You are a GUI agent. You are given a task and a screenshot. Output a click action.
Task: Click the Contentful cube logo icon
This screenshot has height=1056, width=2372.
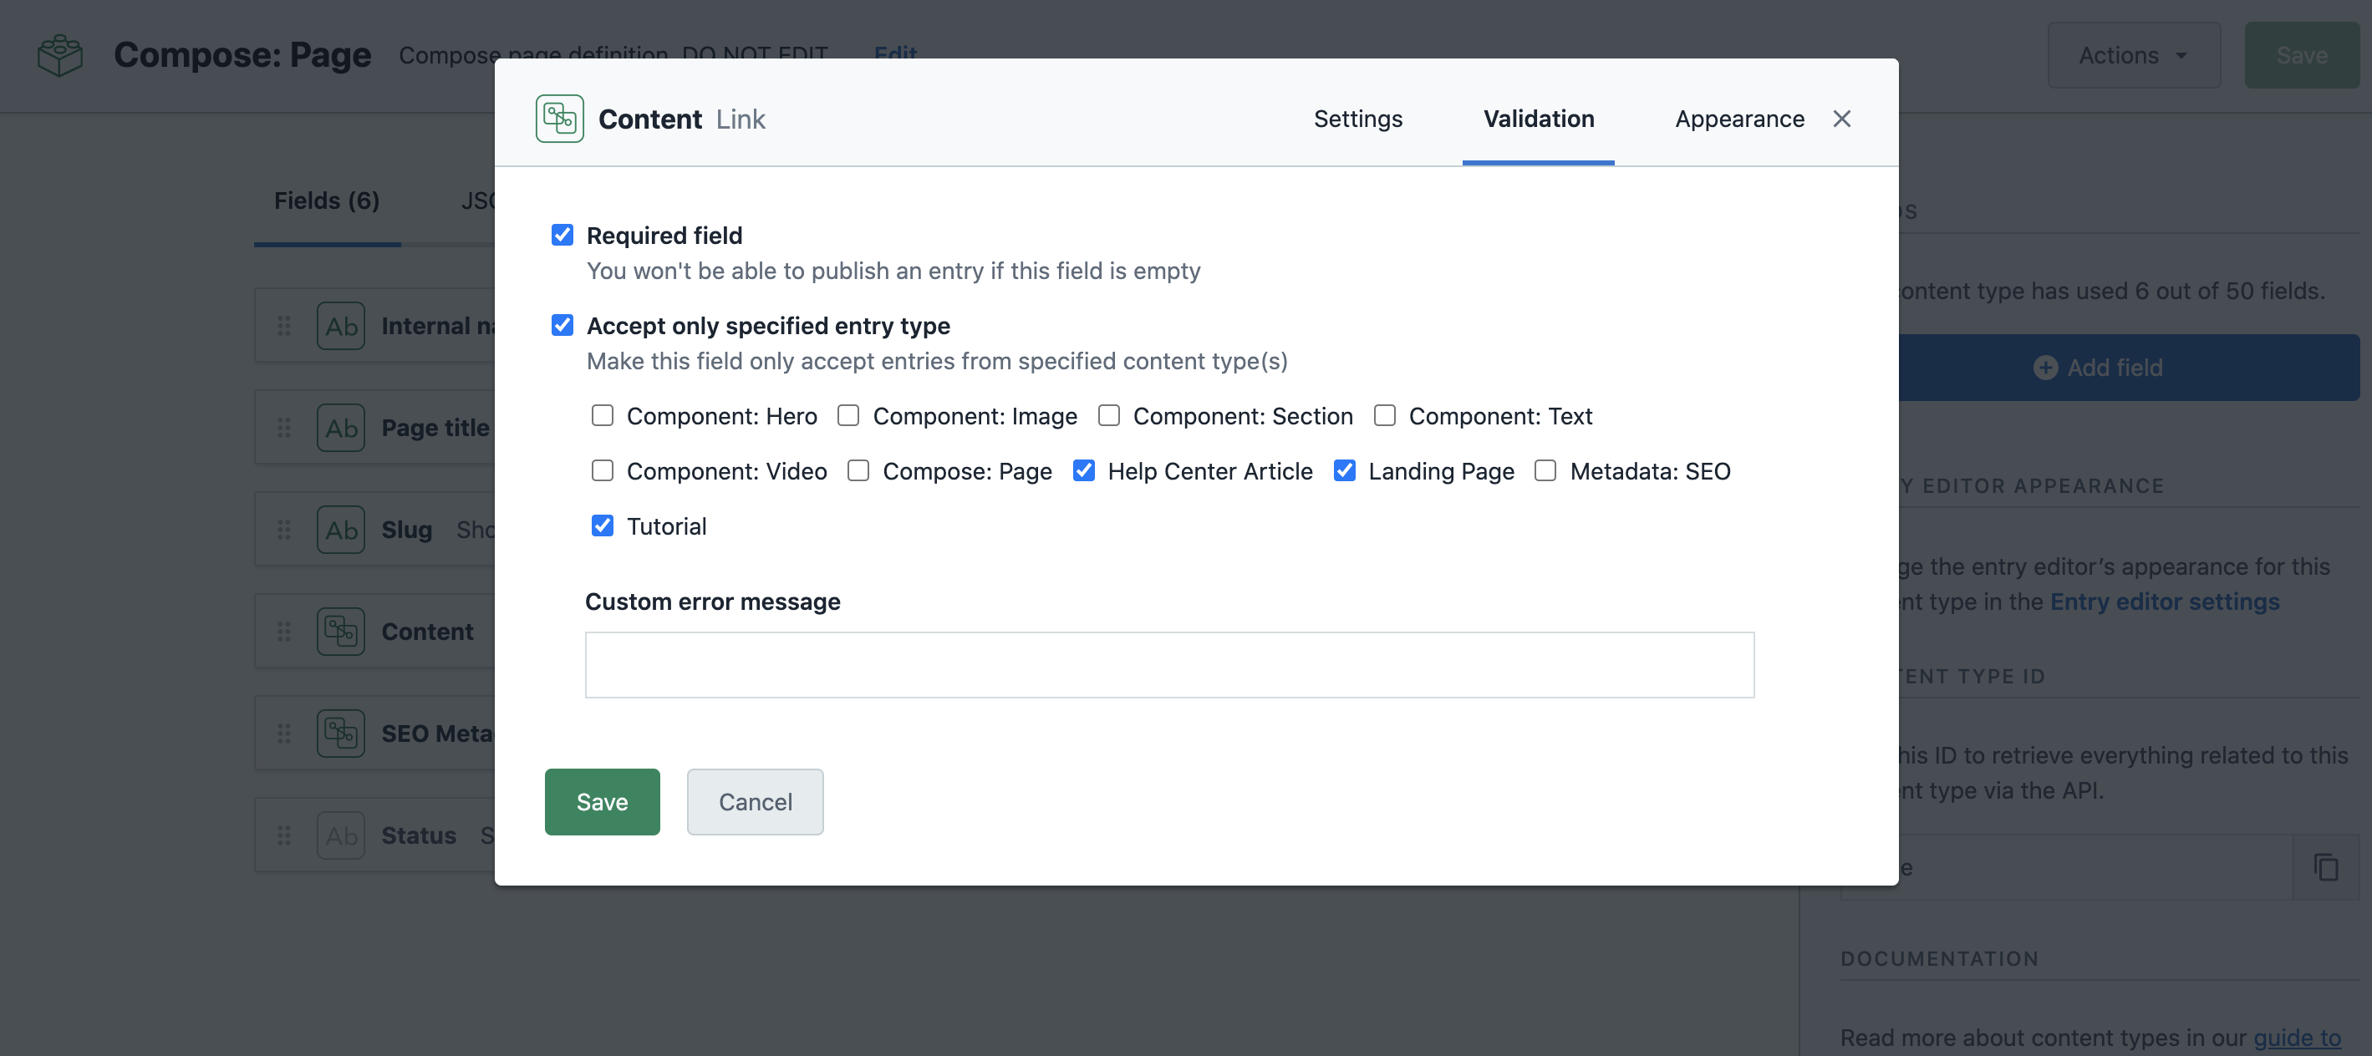click(x=60, y=55)
